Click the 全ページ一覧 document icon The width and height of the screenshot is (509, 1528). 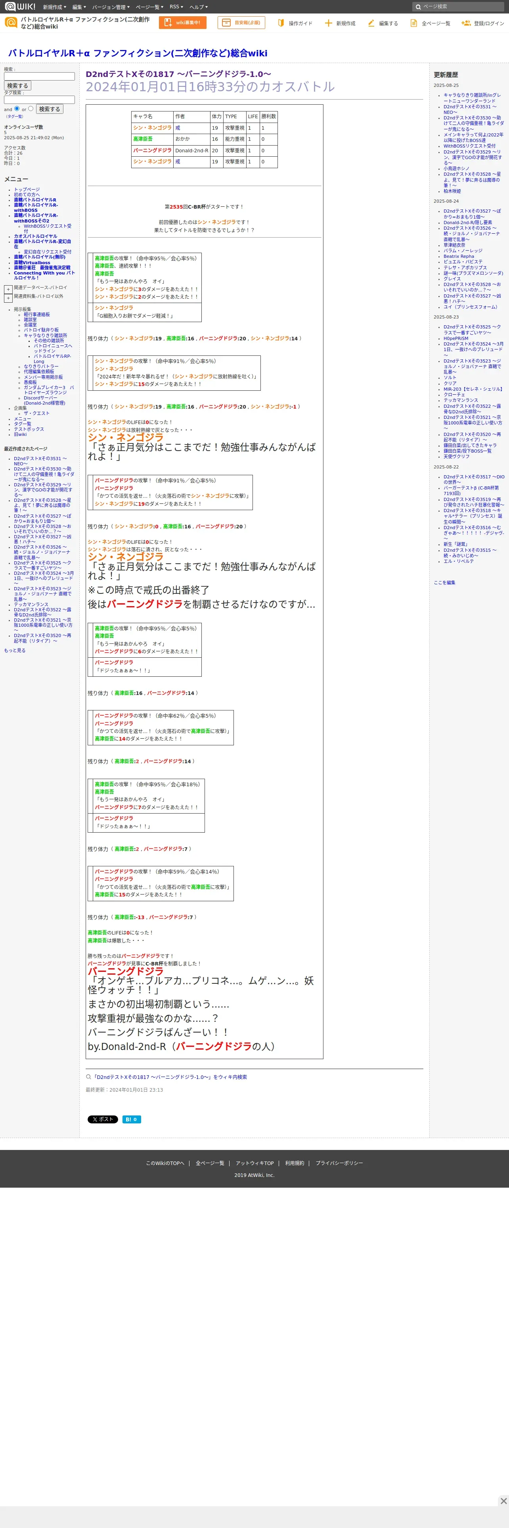click(x=413, y=23)
